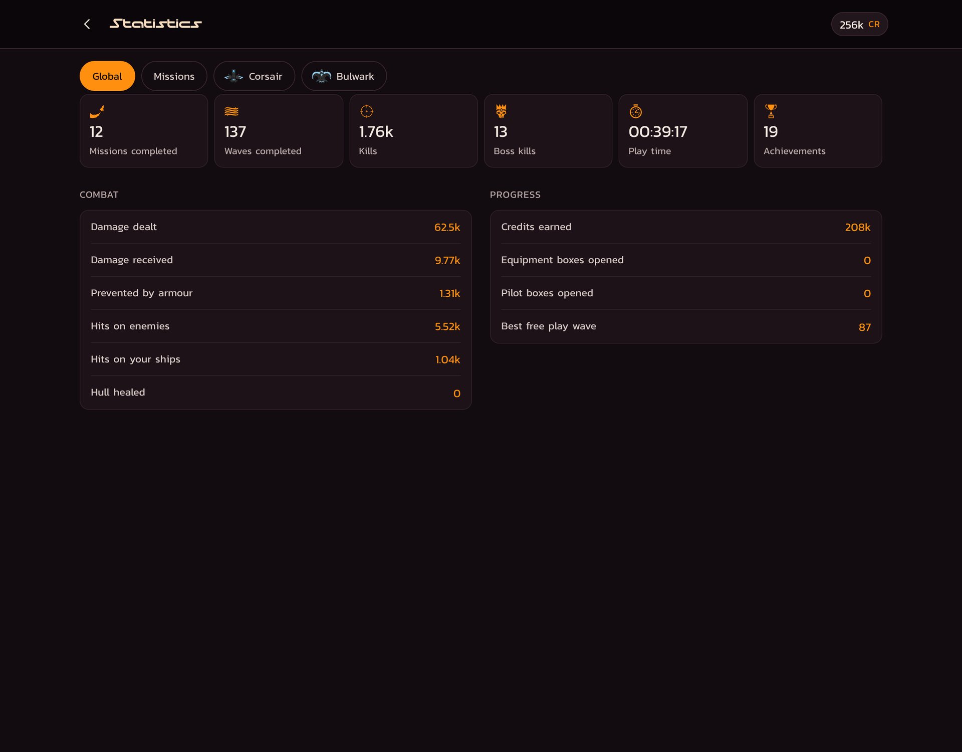Click the achievements trophy icon
The width and height of the screenshot is (962, 752).
(x=771, y=111)
